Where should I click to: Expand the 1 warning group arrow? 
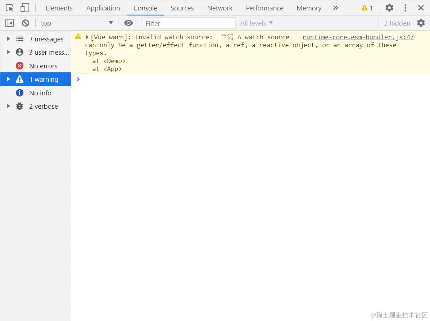(x=9, y=79)
